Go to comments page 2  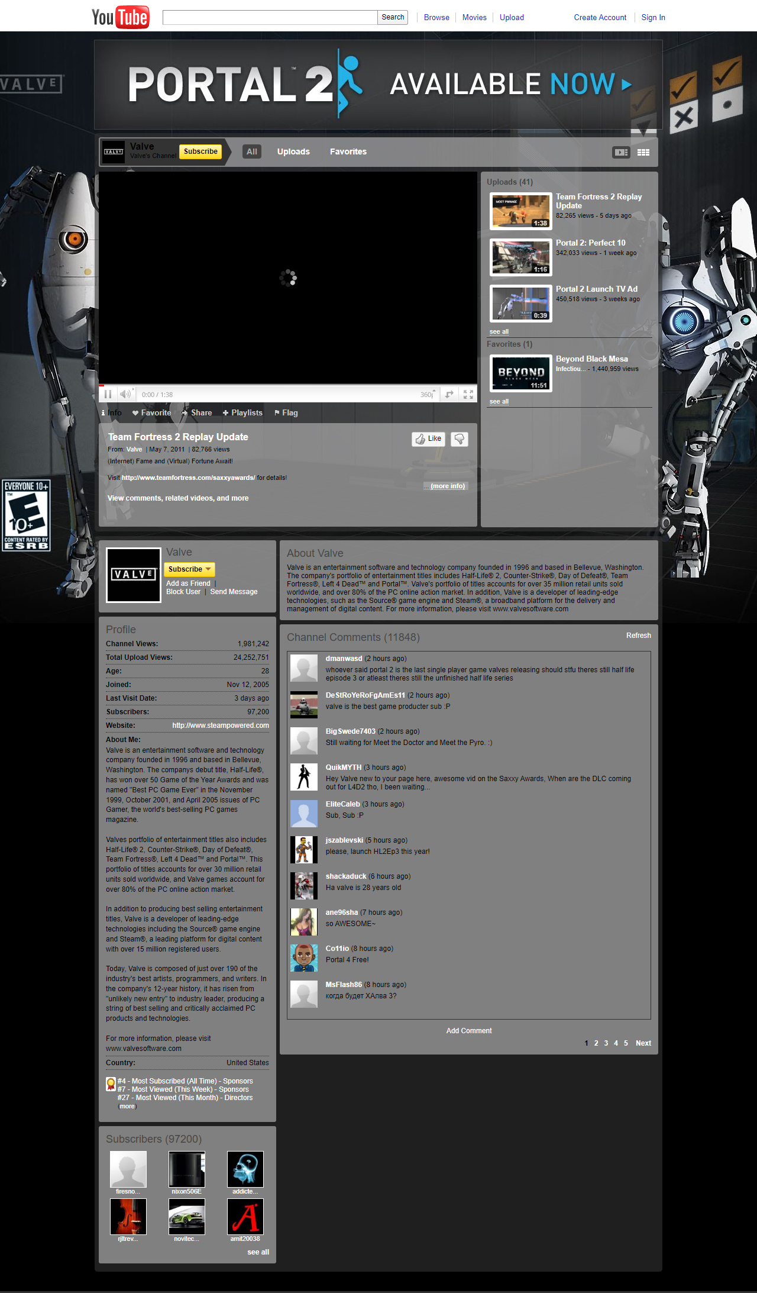tap(596, 1043)
